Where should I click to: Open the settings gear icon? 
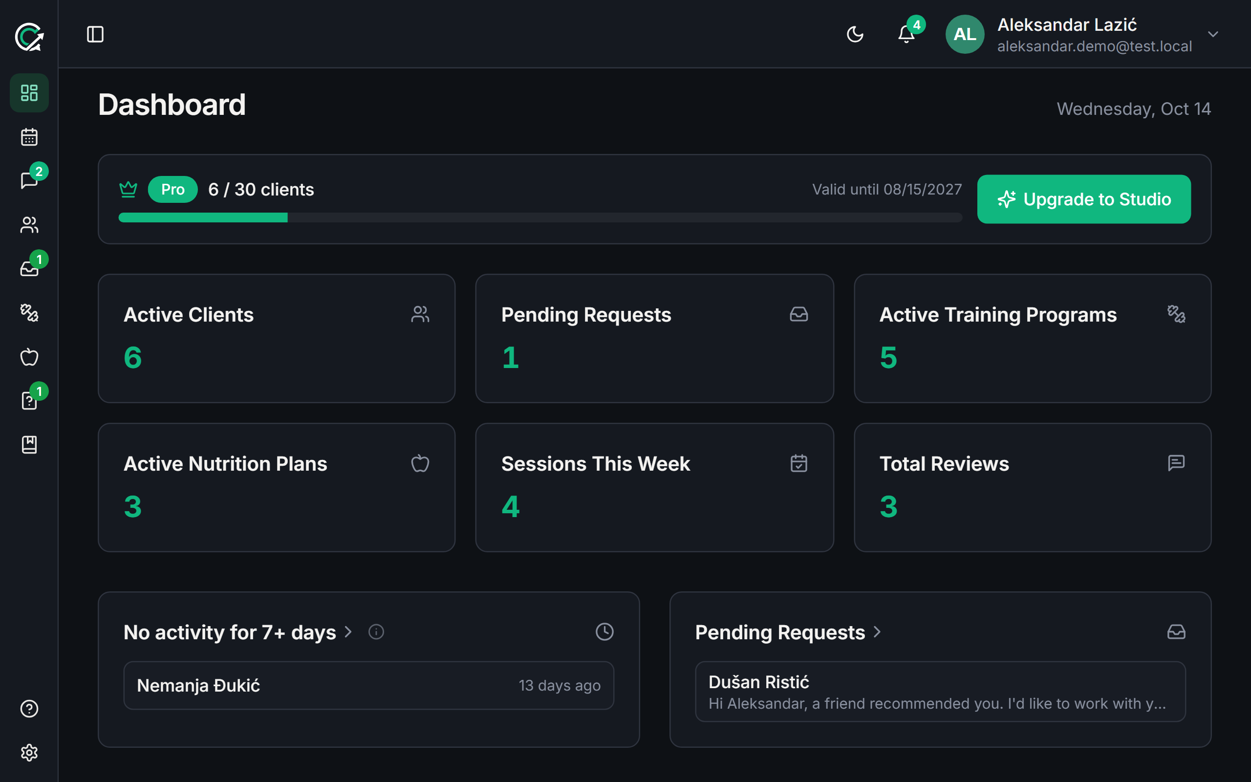[29, 753]
